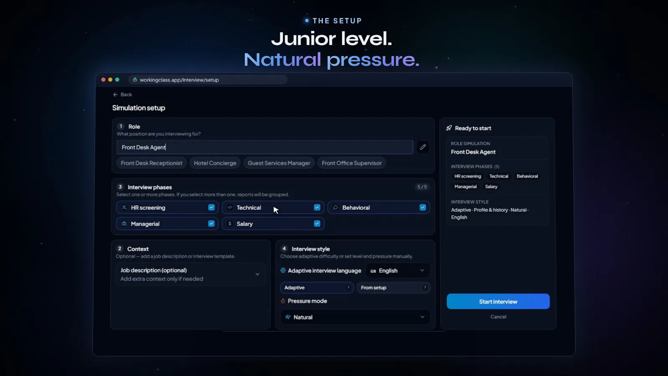The width and height of the screenshot is (668, 376).
Task: Click the Technical code icon
Action: pyautogui.click(x=230, y=207)
